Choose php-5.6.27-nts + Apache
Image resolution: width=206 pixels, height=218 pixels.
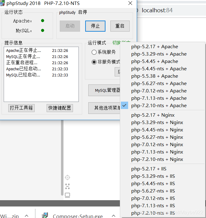point(163,84)
